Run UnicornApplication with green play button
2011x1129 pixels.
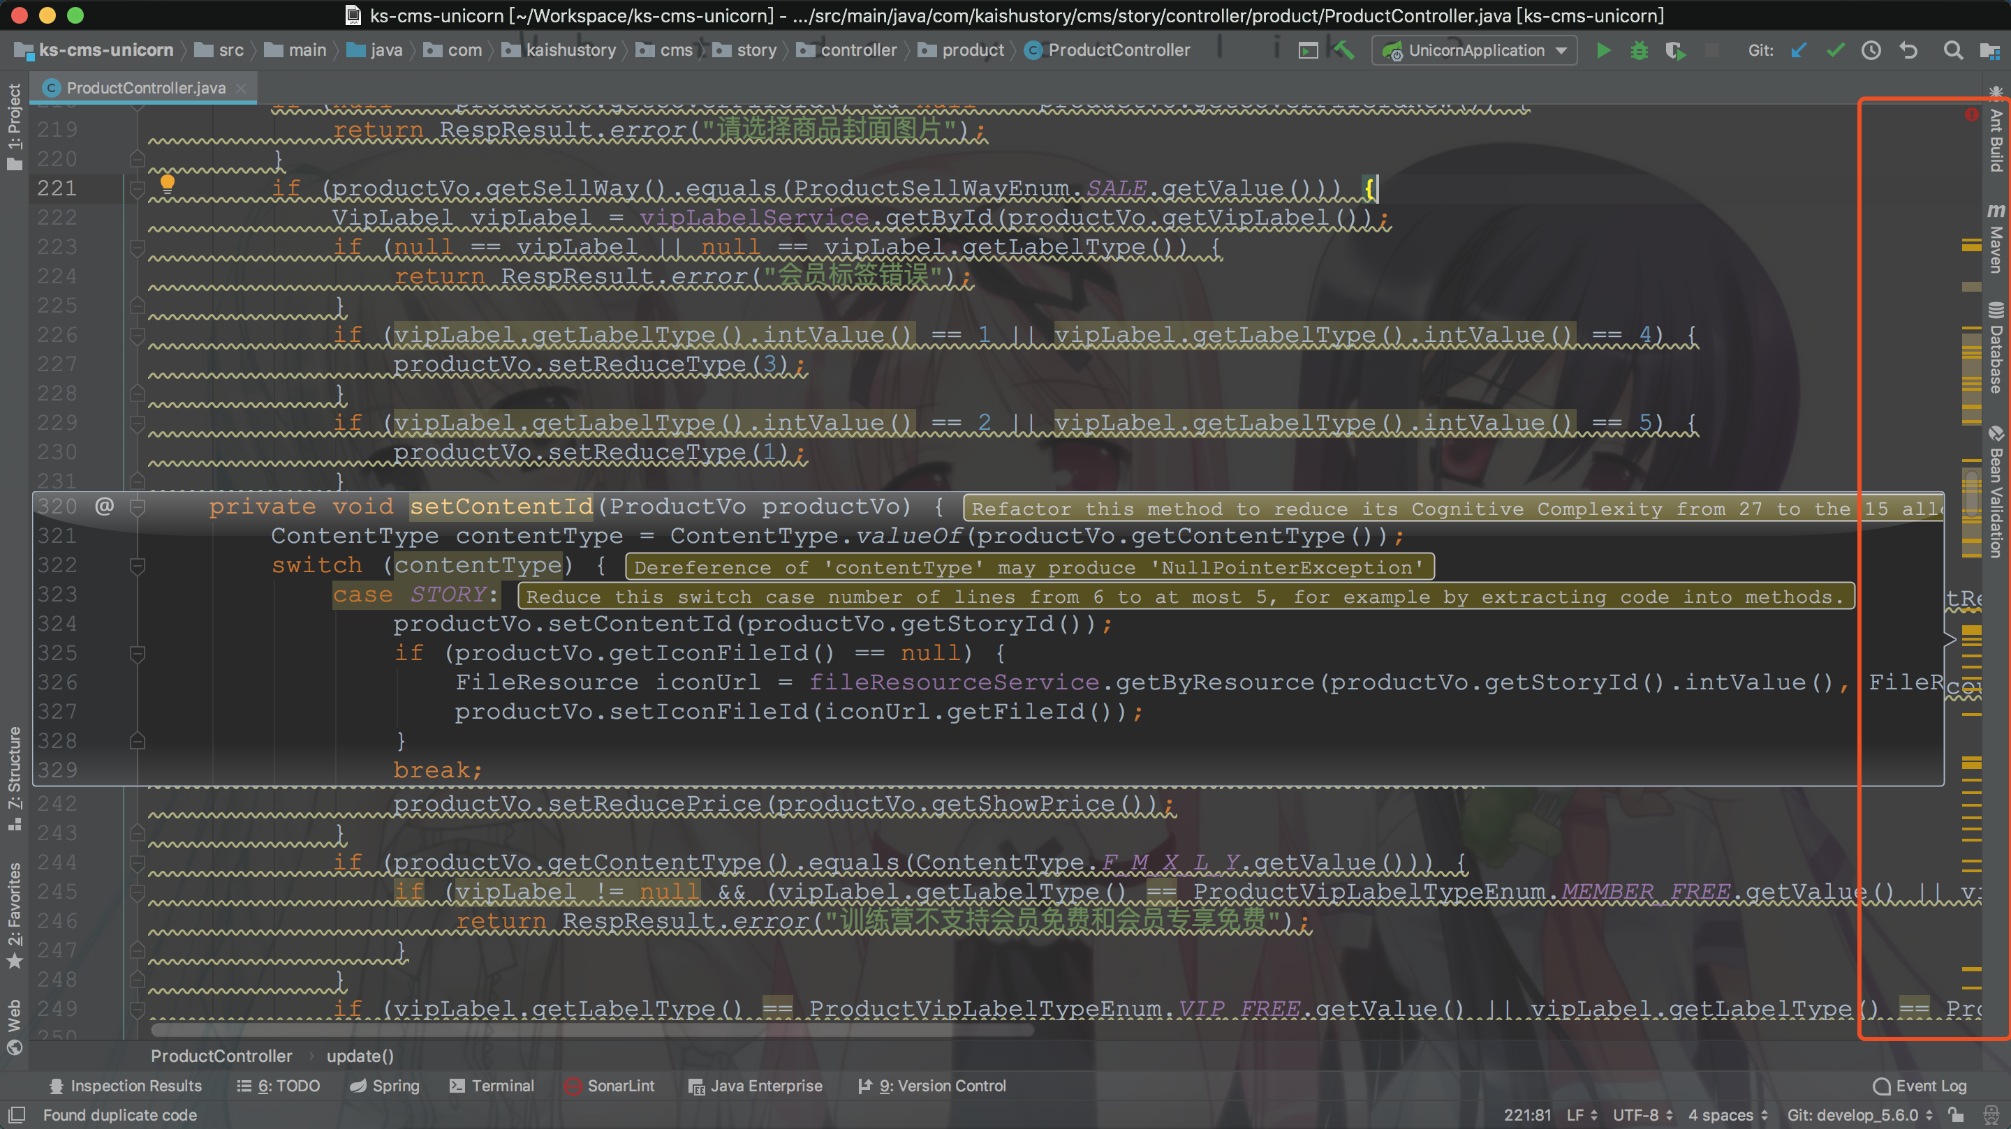click(x=1603, y=51)
